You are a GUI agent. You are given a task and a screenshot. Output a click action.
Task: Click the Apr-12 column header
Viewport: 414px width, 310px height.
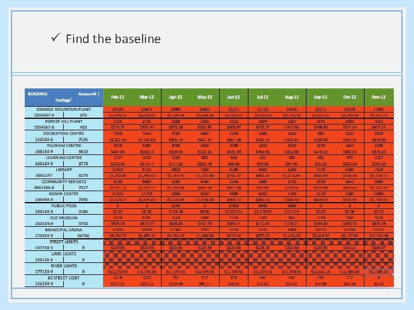(x=175, y=97)
